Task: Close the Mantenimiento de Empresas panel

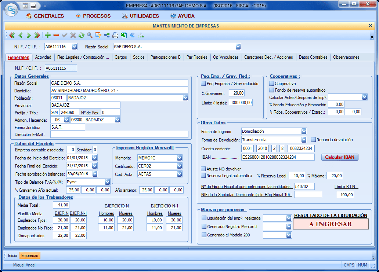Action: pyautogui.click(x=370, y=26)
